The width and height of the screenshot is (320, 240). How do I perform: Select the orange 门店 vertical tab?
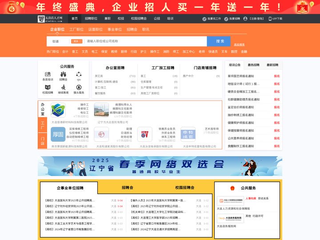[x=43, y=141]
